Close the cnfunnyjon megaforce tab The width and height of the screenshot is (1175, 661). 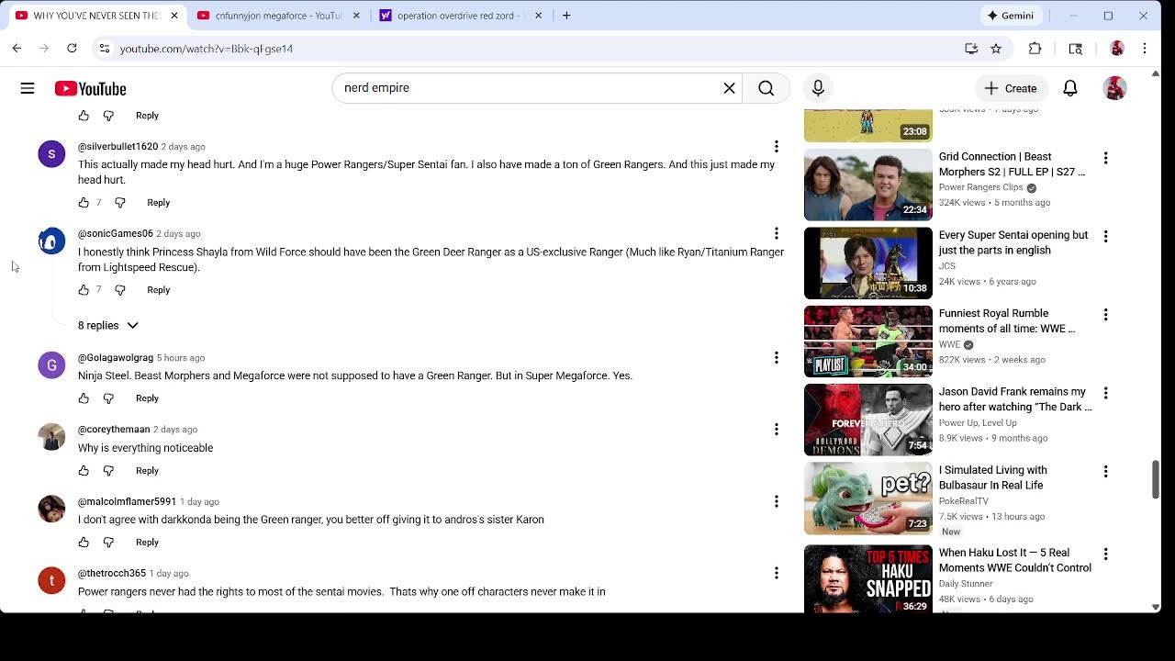click(356, 16)
